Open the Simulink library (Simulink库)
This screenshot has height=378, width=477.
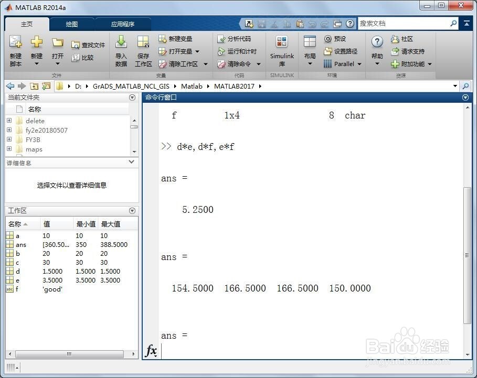click(x=282, y=50)
